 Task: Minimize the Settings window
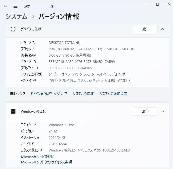click(146, 4)
